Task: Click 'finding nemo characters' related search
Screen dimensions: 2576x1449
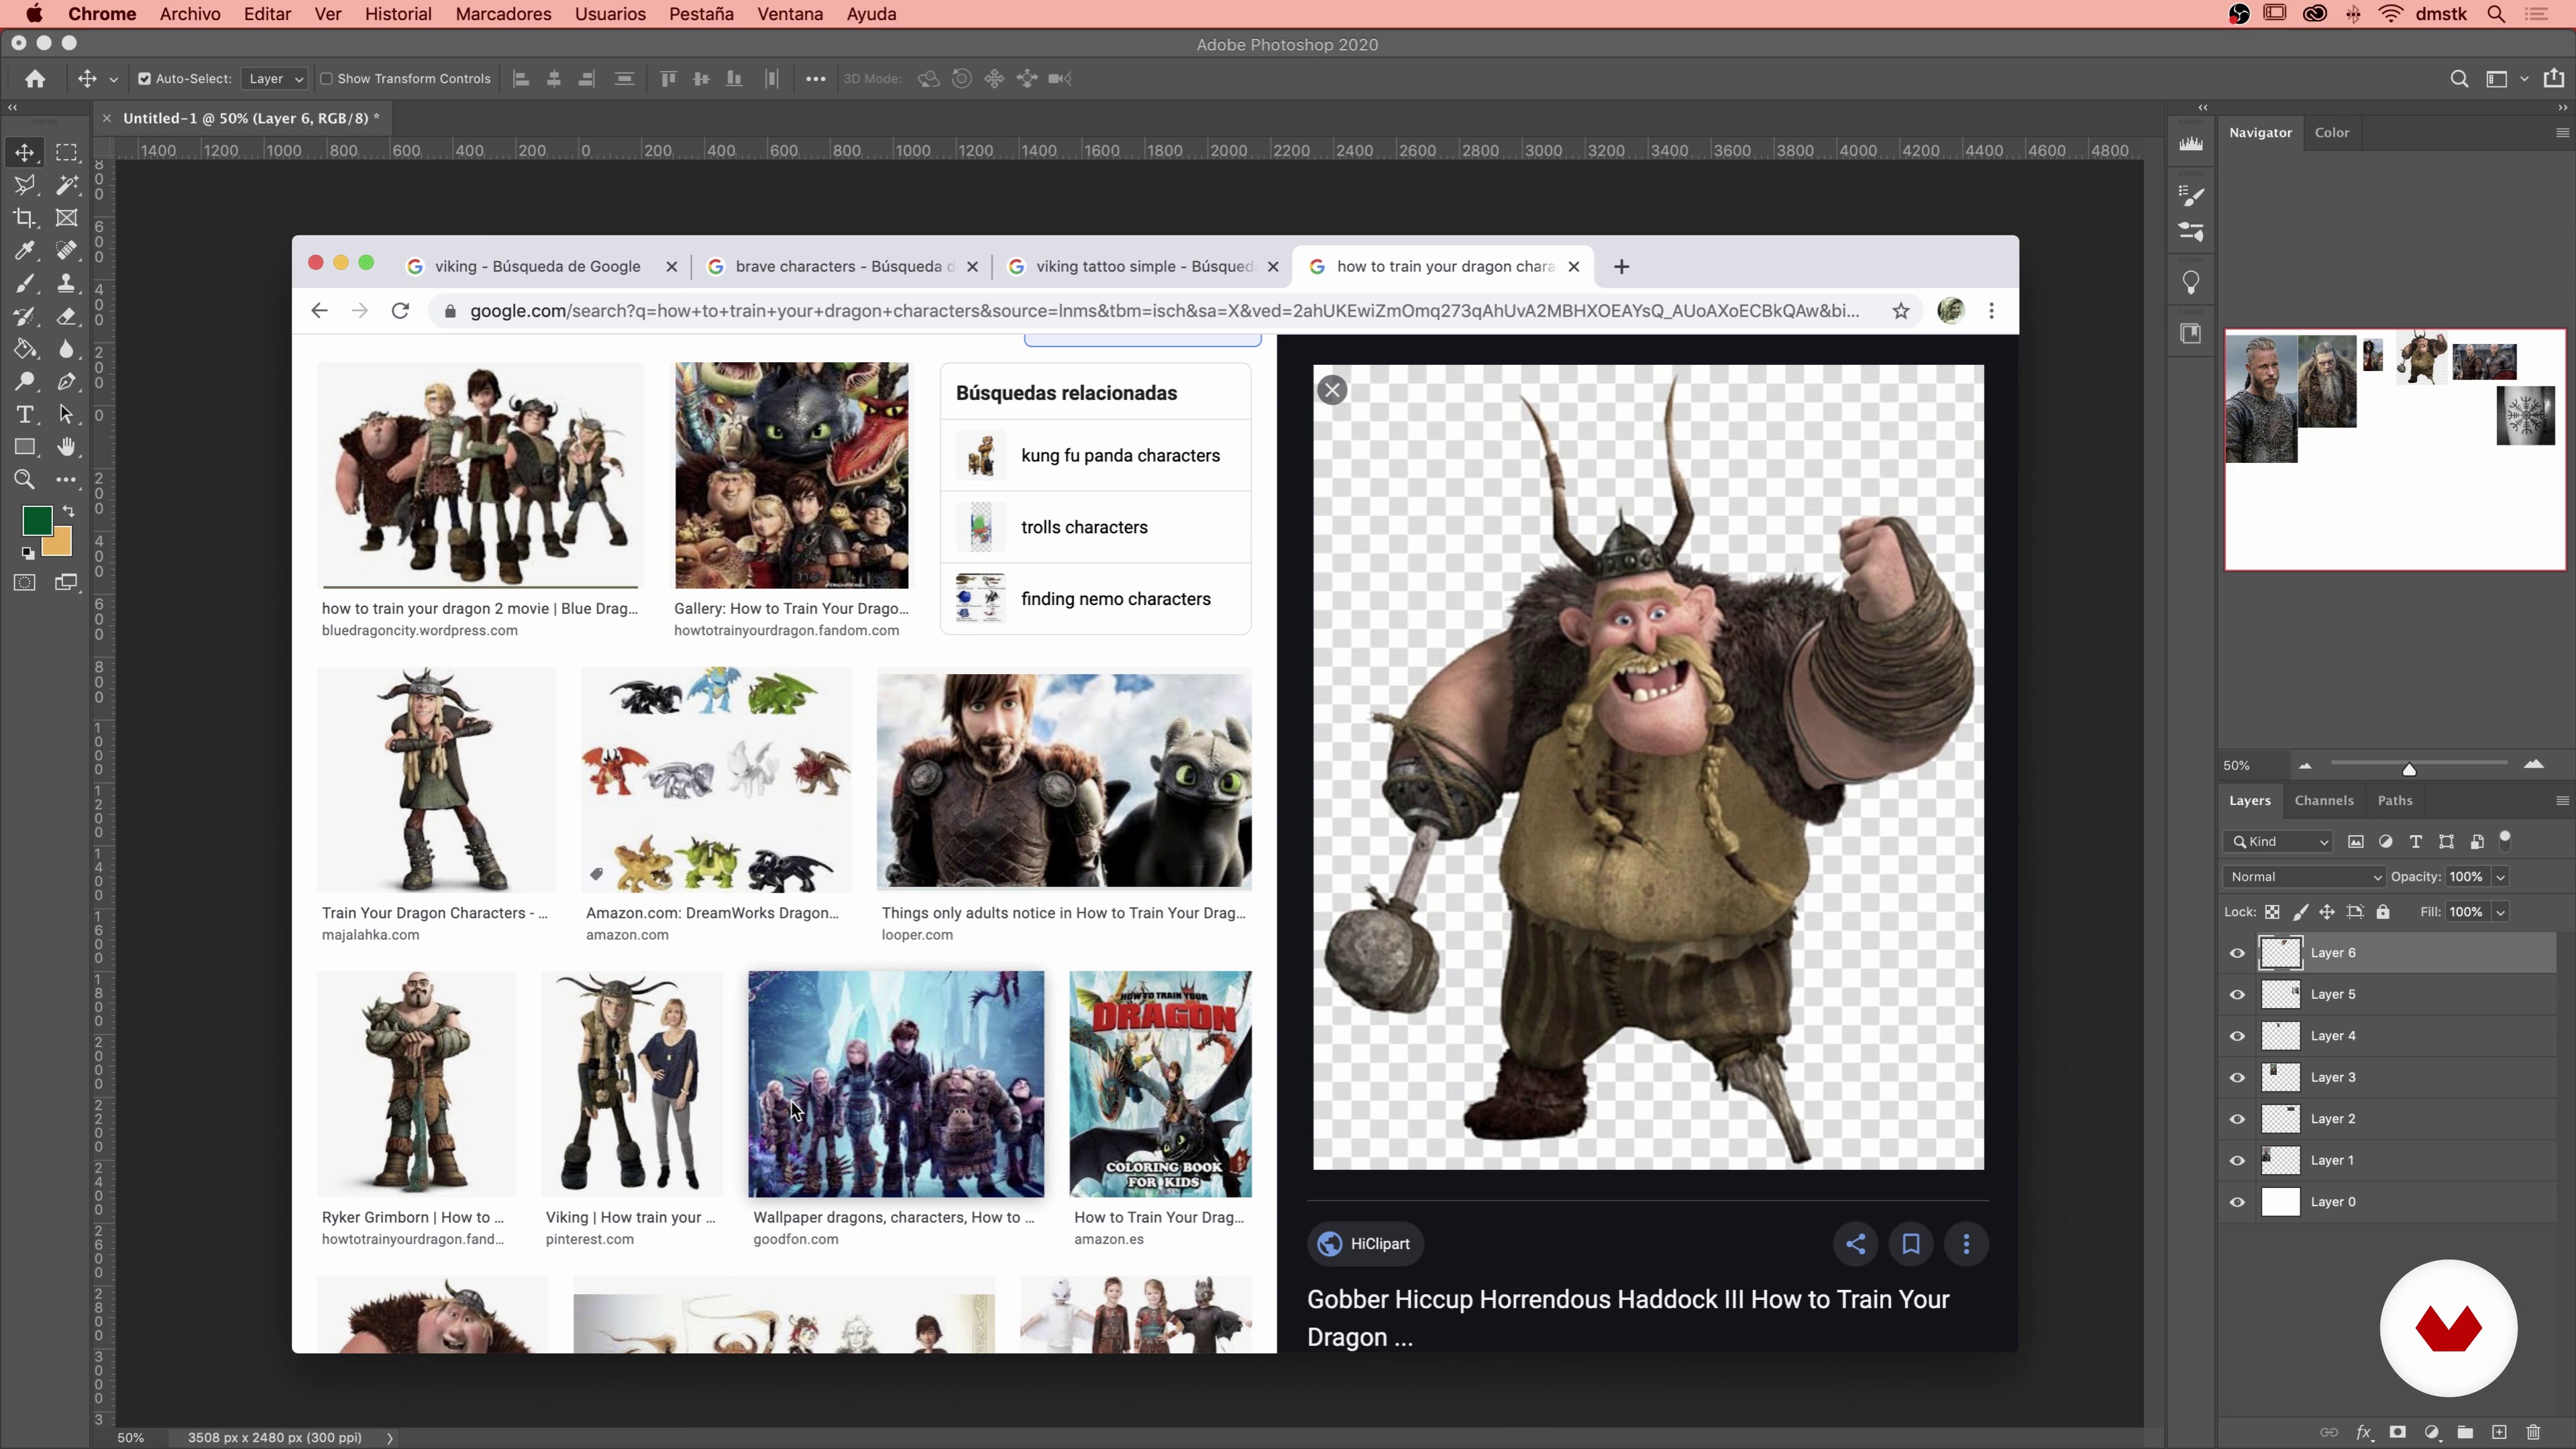Action: click(x=1096, y=599)
